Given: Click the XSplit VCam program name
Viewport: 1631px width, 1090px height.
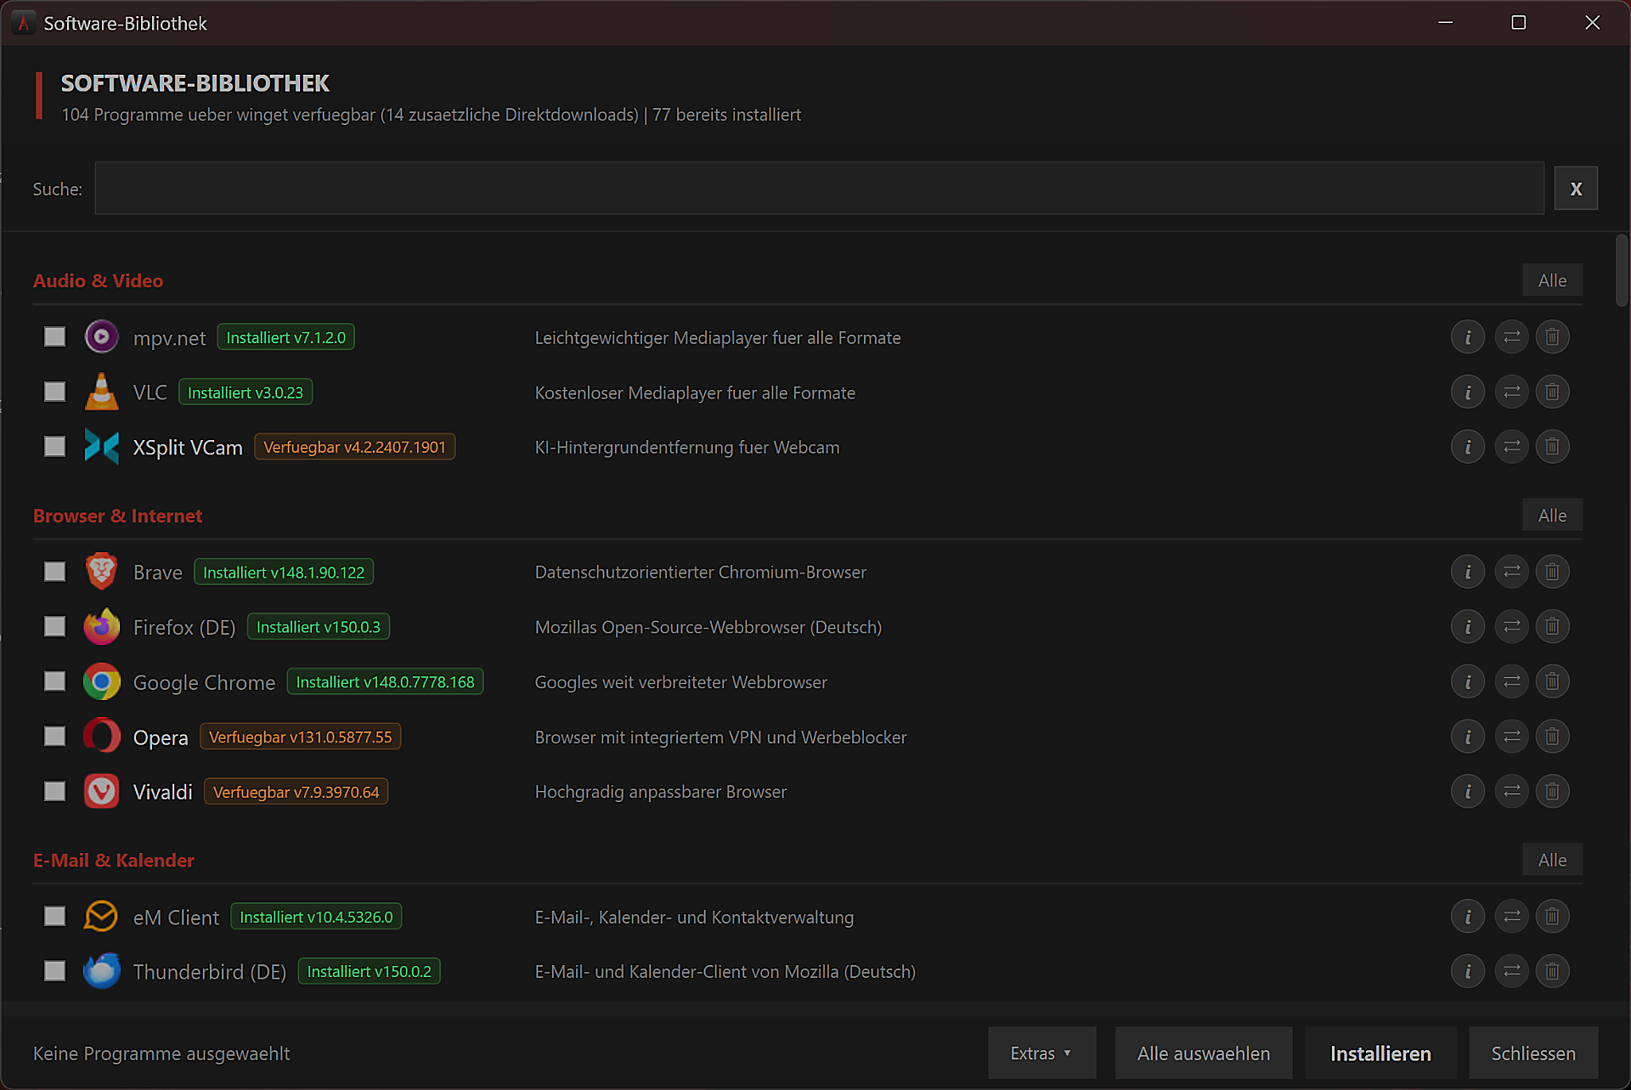Looking at the screenshot, I should click(188, 448).
